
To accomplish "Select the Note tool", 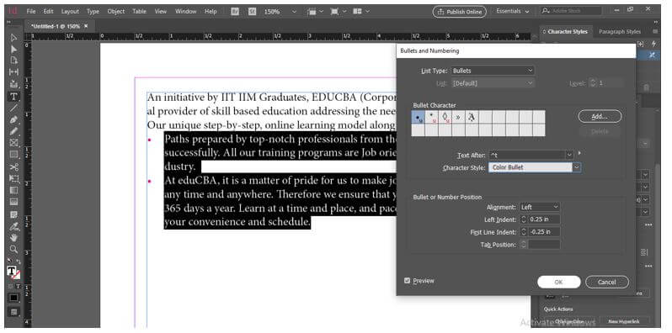I will (x=13, y=214).
